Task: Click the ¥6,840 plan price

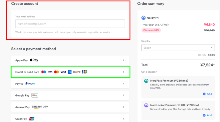Action: 209,25
